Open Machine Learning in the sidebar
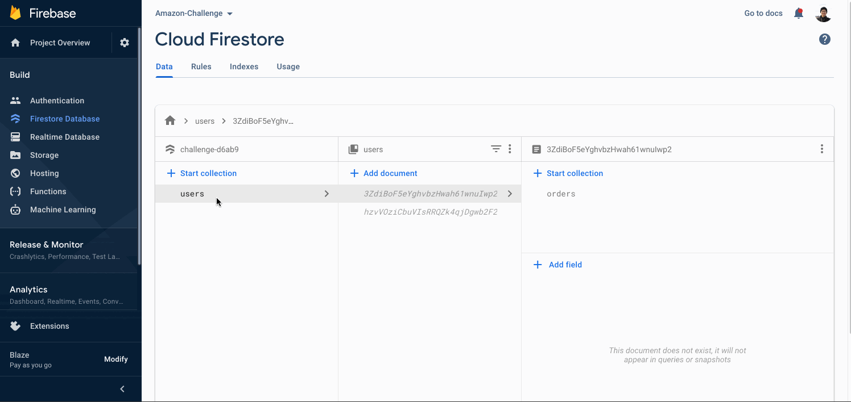851x402 pixels. coord(63,210)
